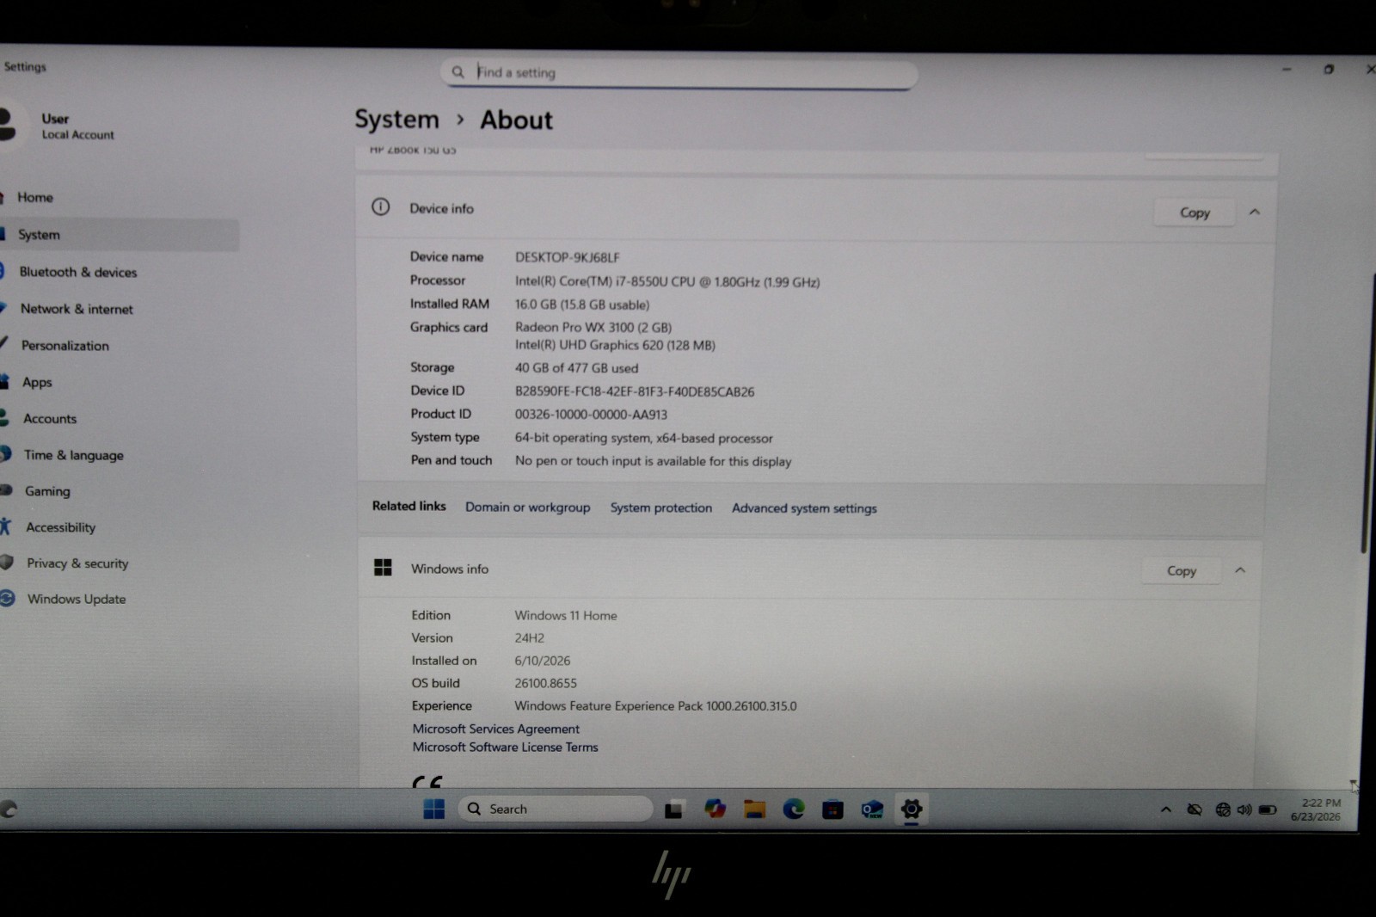Collapse the Windows info section
This screenshot has width=1376, height=917.
[x=1240, y=569]
